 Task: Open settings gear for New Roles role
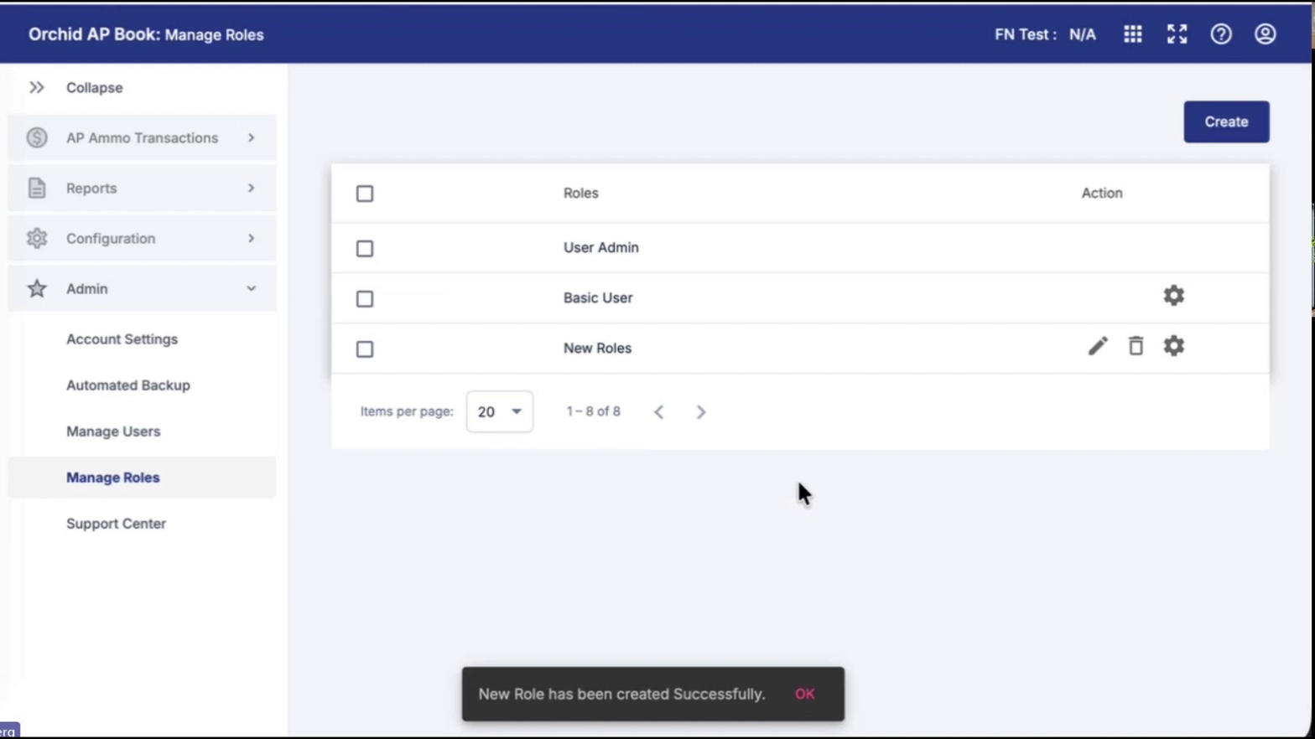point(1173,346)
